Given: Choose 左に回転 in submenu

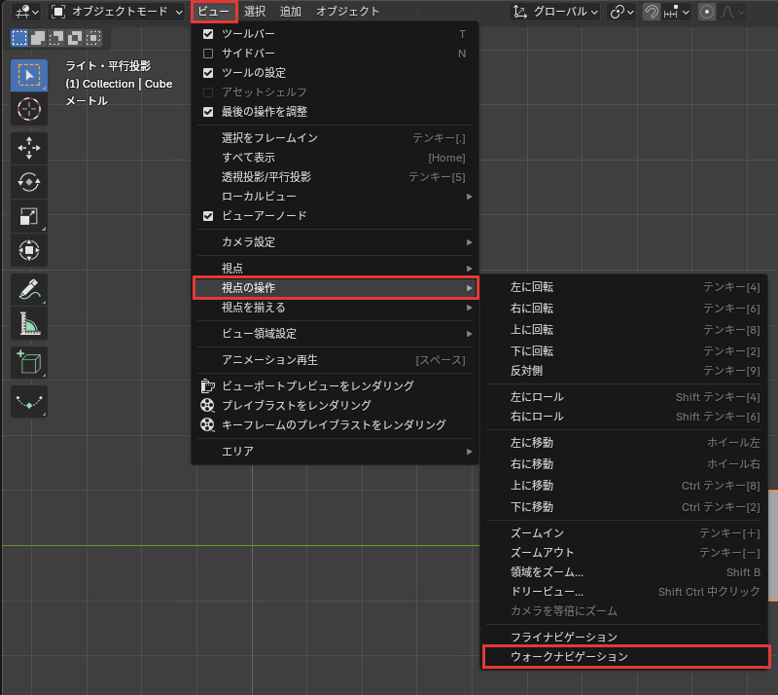Looking at the screenshot, I should point(624,286).
